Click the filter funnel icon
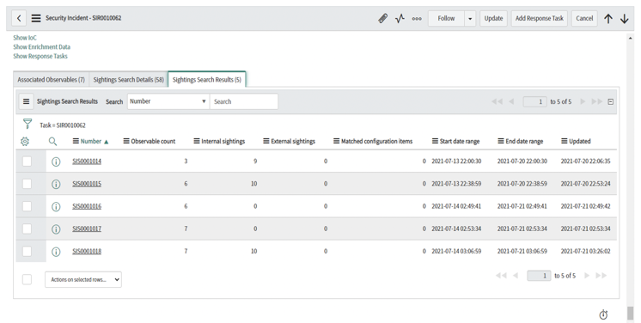This screenshot has height=323, width=641. (x=27, y=124)
